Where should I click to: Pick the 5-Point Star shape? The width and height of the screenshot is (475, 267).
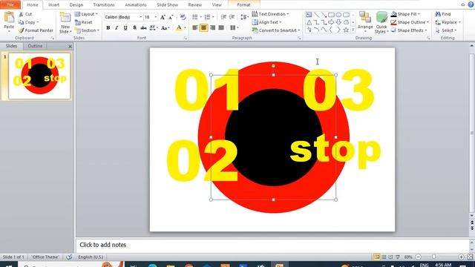tap(346, 30)
